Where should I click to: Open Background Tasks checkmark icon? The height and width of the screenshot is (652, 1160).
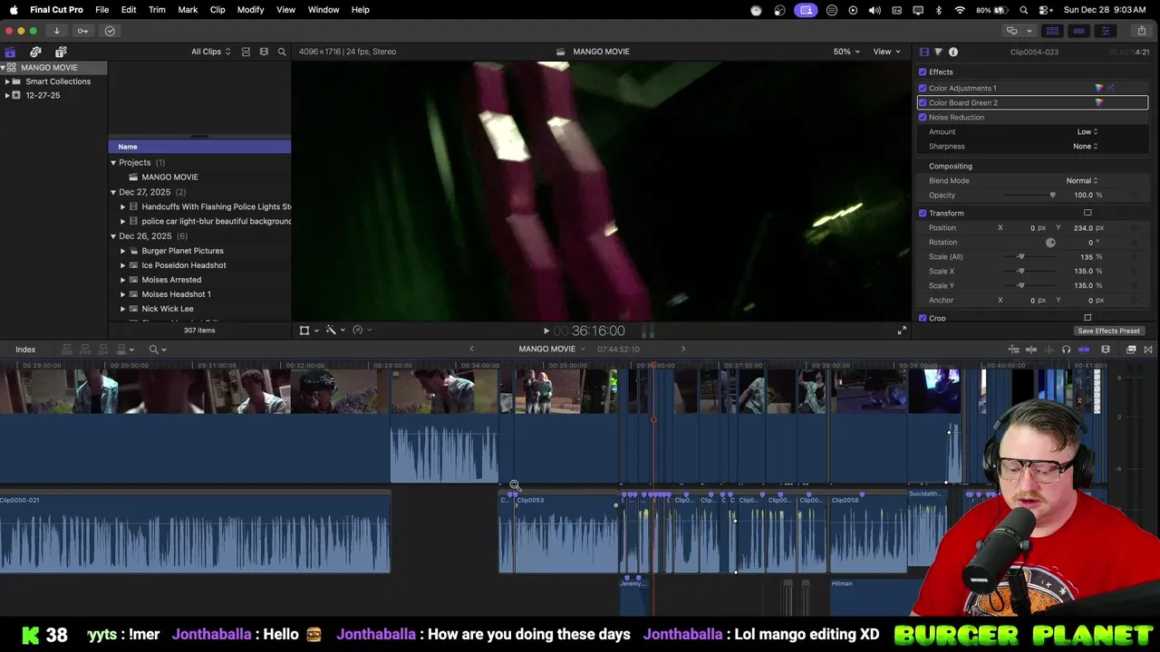(x=110, y=31)
